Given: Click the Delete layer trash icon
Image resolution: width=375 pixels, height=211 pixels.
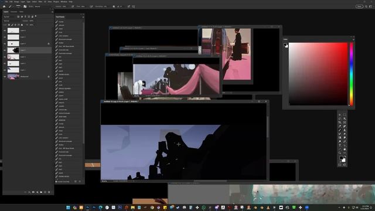Looking at the screenshot, I should 49,192.
